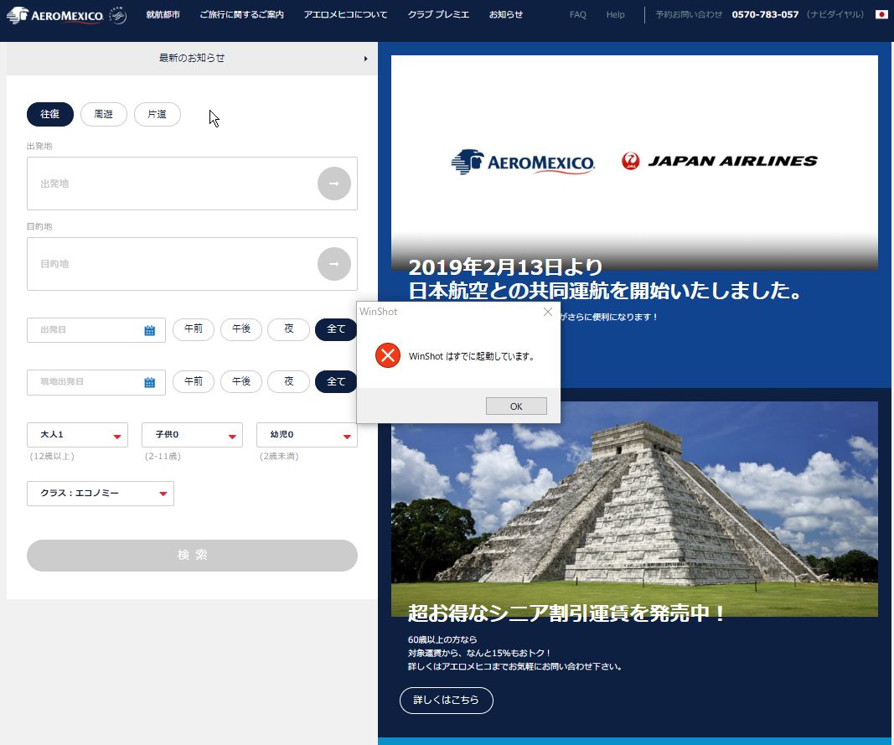Viewport: 894px width, 745px height.
Task: Click the SkyTeam emblem in the header
Action: 117,15
